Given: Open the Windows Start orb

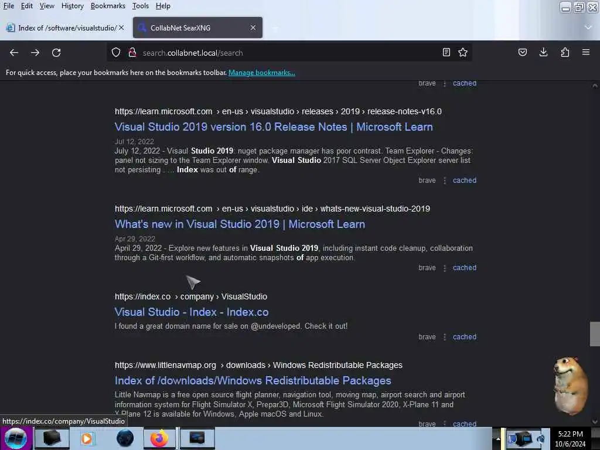Looking at the screenshot, I should [x=16, y=438].
